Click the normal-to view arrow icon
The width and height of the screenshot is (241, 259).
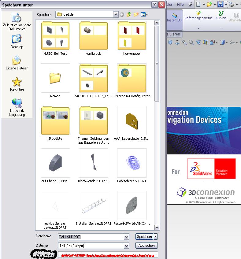177,42
